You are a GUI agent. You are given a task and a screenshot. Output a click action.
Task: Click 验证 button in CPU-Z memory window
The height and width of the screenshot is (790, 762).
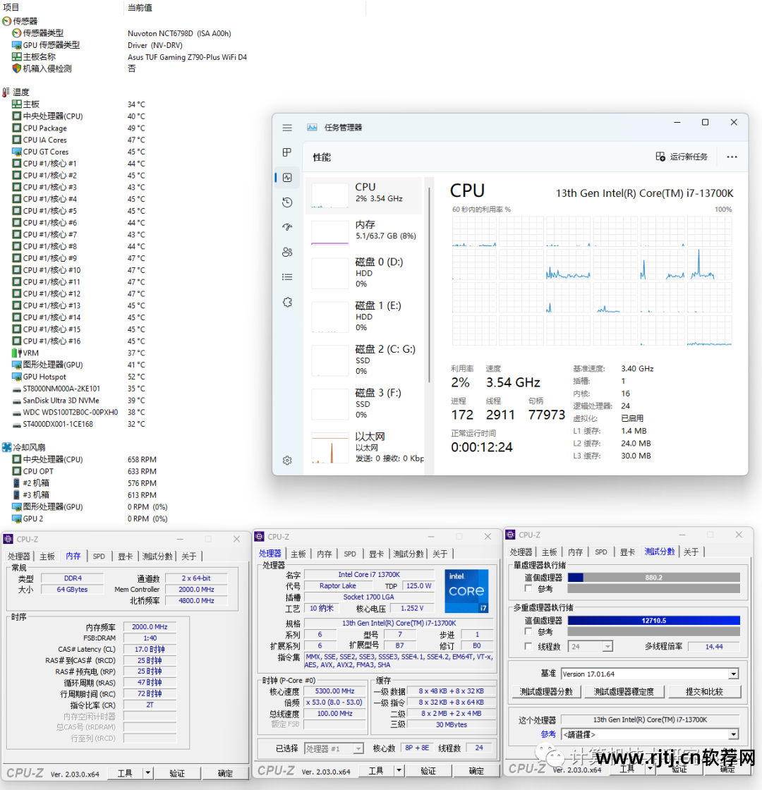coord(177,773)
